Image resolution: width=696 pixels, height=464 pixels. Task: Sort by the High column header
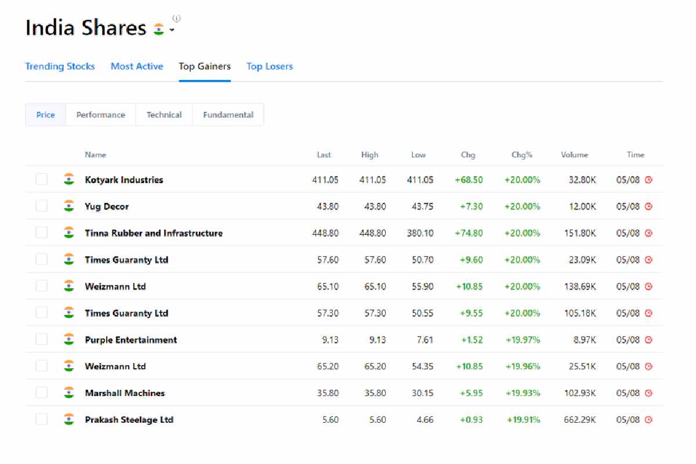(x=369, y=155)
